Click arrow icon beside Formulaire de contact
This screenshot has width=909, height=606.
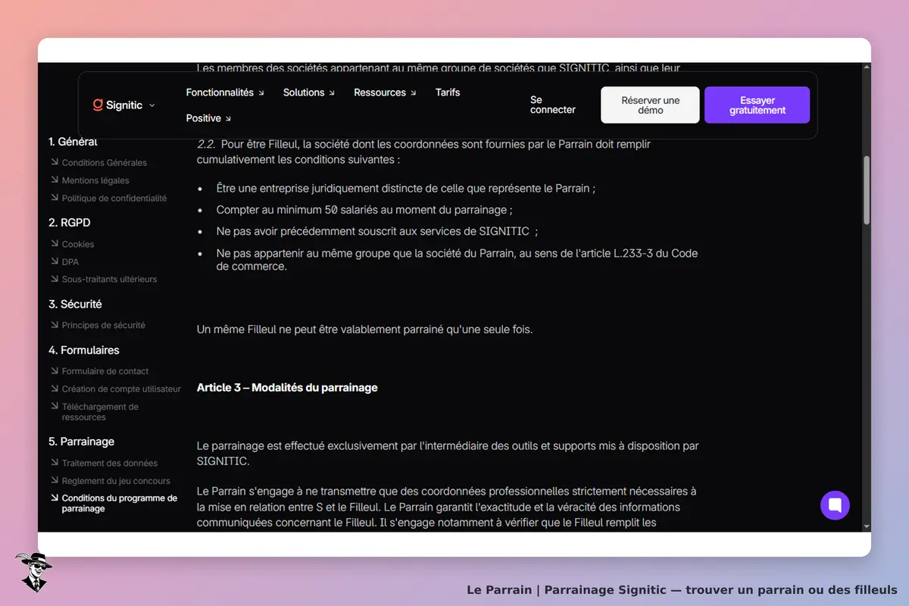coord(55,371)
